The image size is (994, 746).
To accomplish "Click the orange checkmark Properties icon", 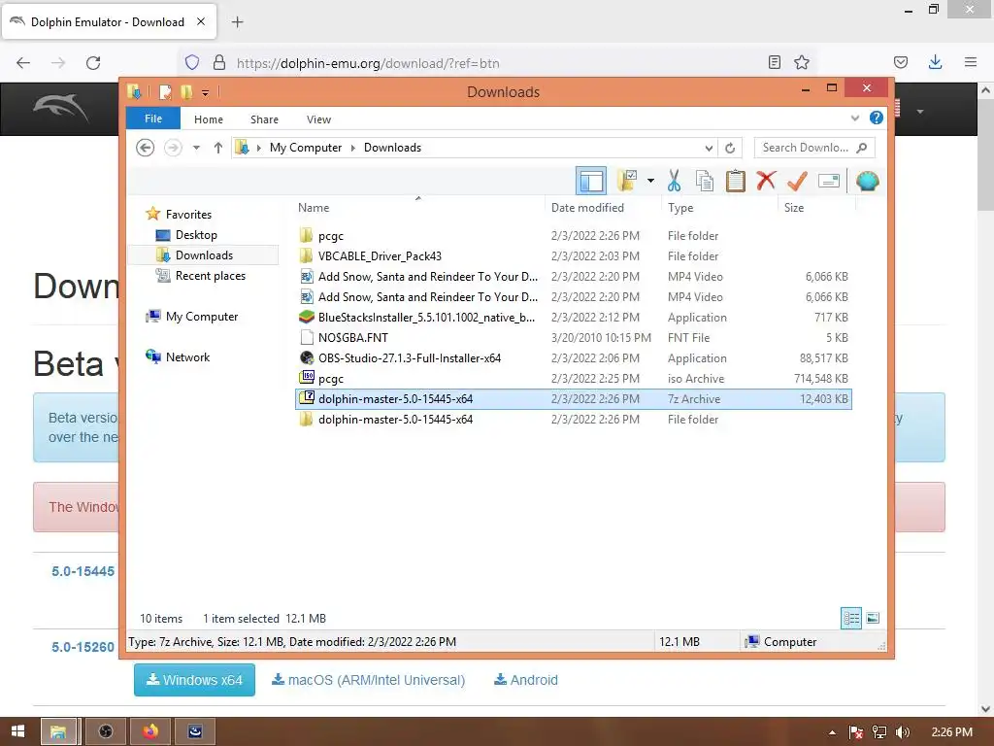I will pyautogui.click(x=797, y=181).
